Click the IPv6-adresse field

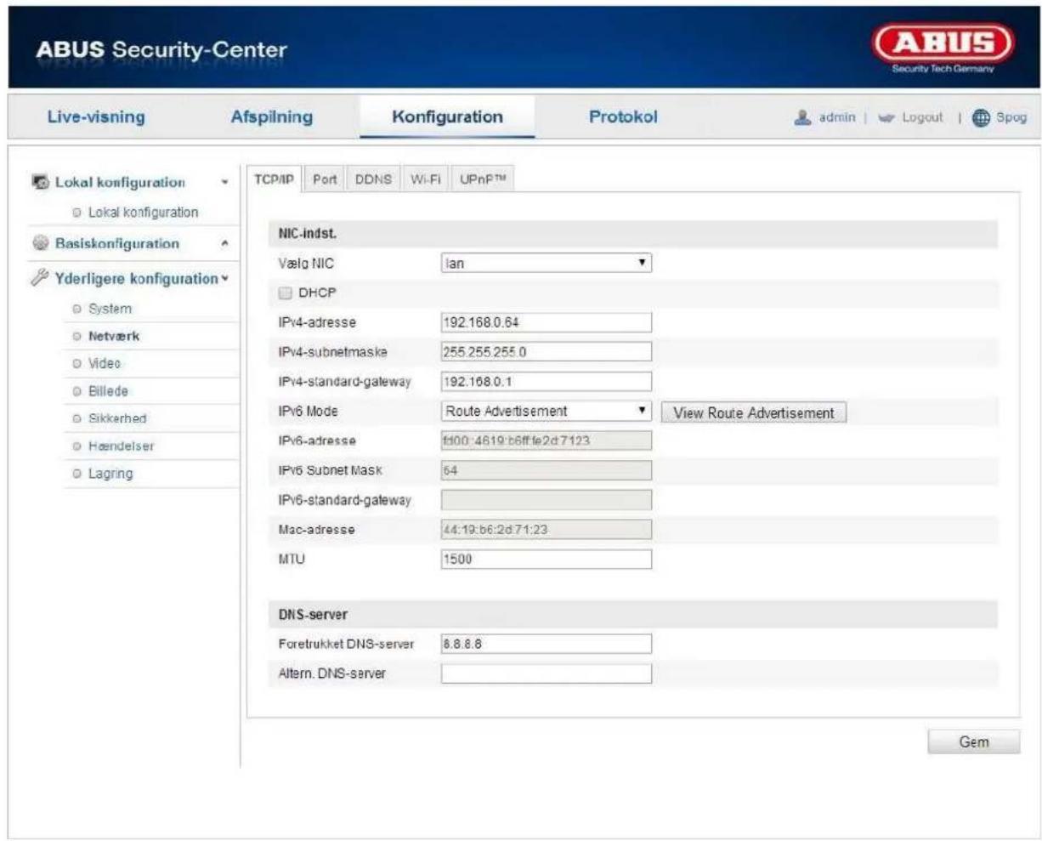[546, 440]
